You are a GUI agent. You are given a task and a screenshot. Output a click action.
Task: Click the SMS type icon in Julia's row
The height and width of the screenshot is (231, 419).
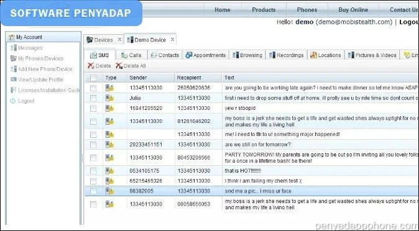[109, 98]
